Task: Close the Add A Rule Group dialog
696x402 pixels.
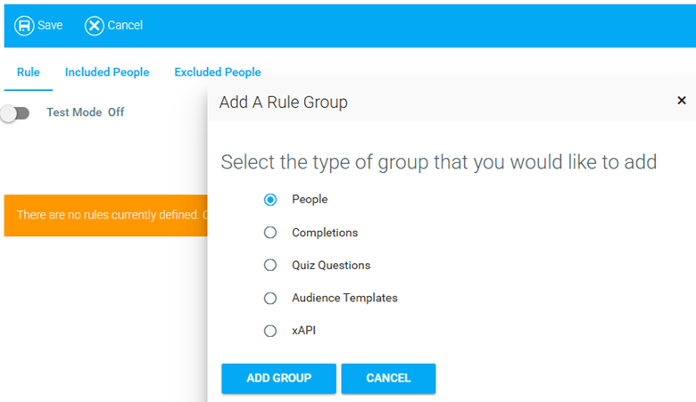Action: pos(682,101)
